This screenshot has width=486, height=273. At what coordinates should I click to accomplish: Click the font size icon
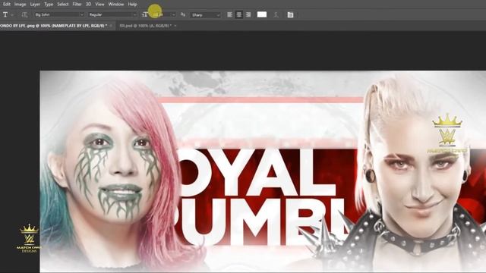145,14
